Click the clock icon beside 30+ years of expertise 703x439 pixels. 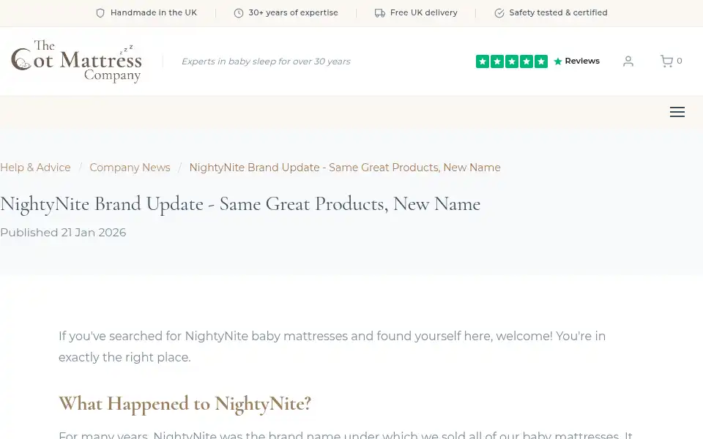pyautogui.click(x=239, y=13)
